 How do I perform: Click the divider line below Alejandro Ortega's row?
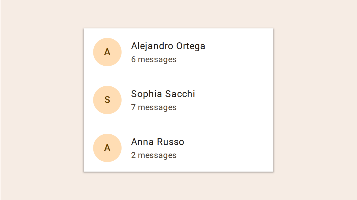(178, 76)
